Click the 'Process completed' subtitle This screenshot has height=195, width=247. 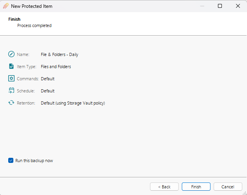tap(34, 25)
